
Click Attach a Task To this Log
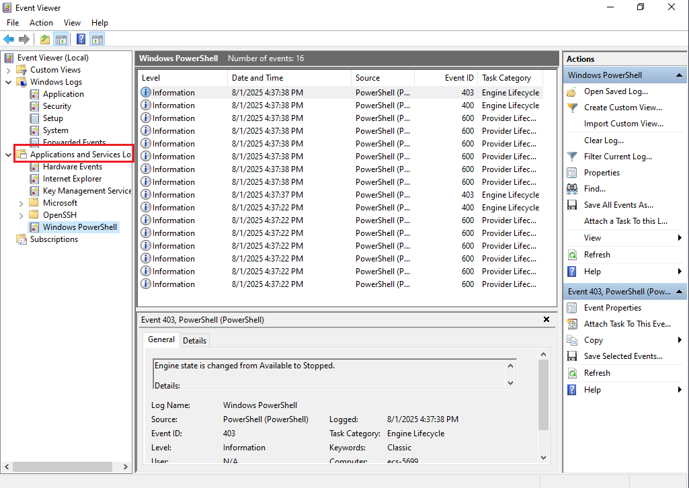pos(626,221)
